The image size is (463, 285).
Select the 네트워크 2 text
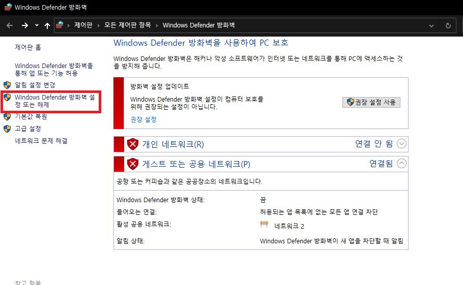coord(290,226)
